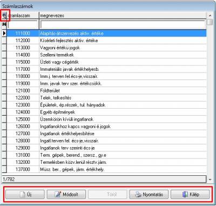Click the 1/782 record counter
The image size is (216, 206).
9,180
